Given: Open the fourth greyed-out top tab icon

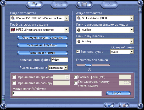Looking at the screenshot, I should pos(109,4).
